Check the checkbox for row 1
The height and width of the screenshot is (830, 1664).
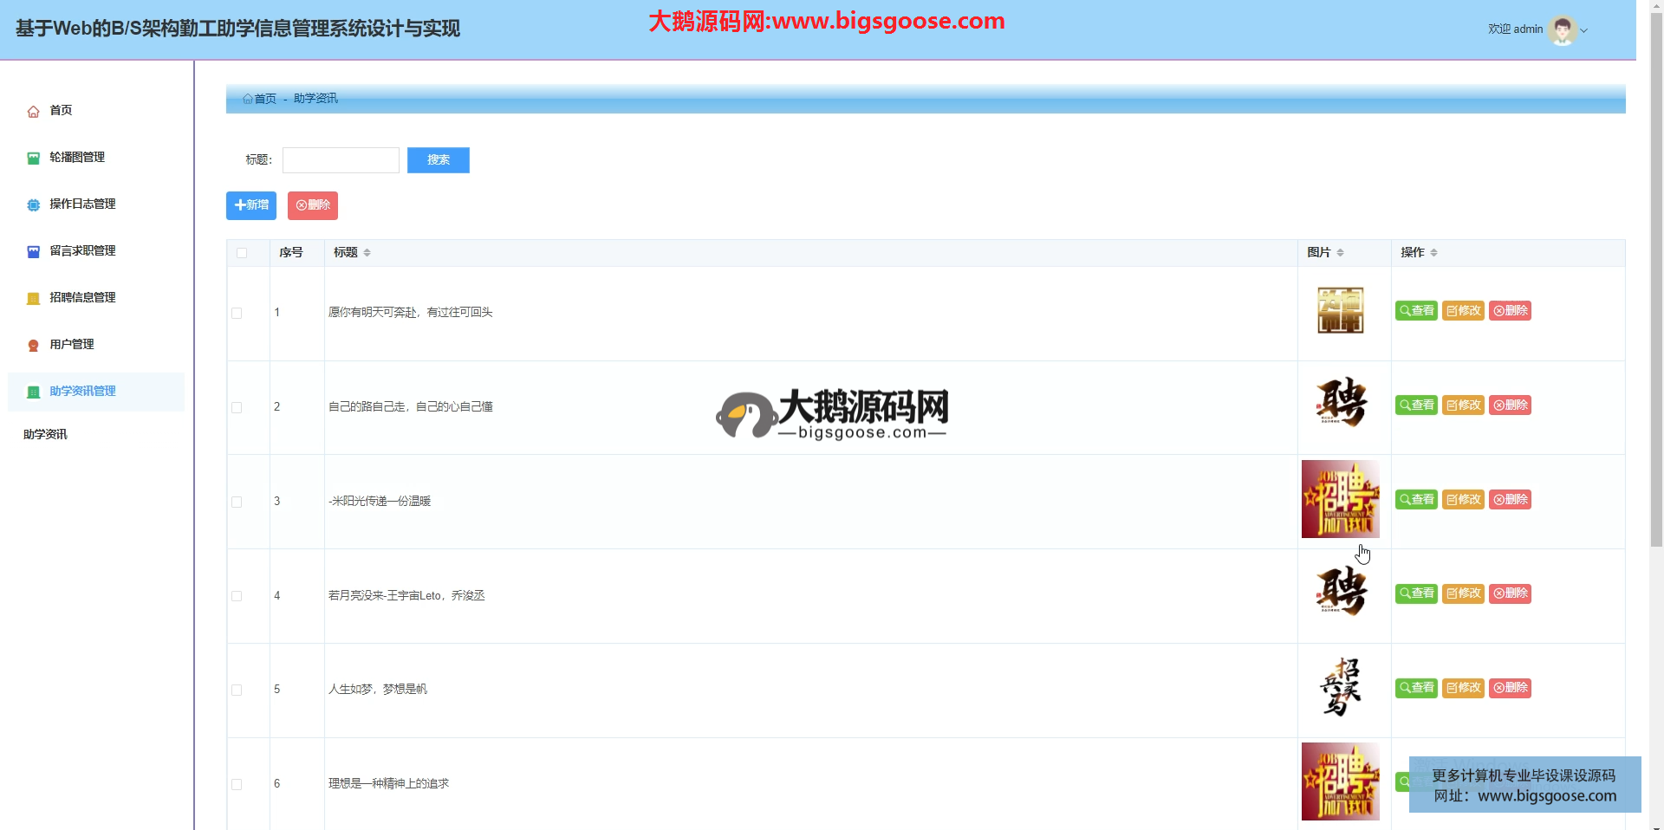coord(237,313)
